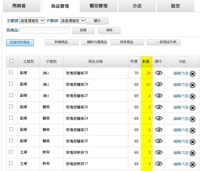Image resolution: width=200 pixels, height=171 pixels.
Task: Remove 新增假熱狗19 using the X icon
Action: (x=193, y=153)
